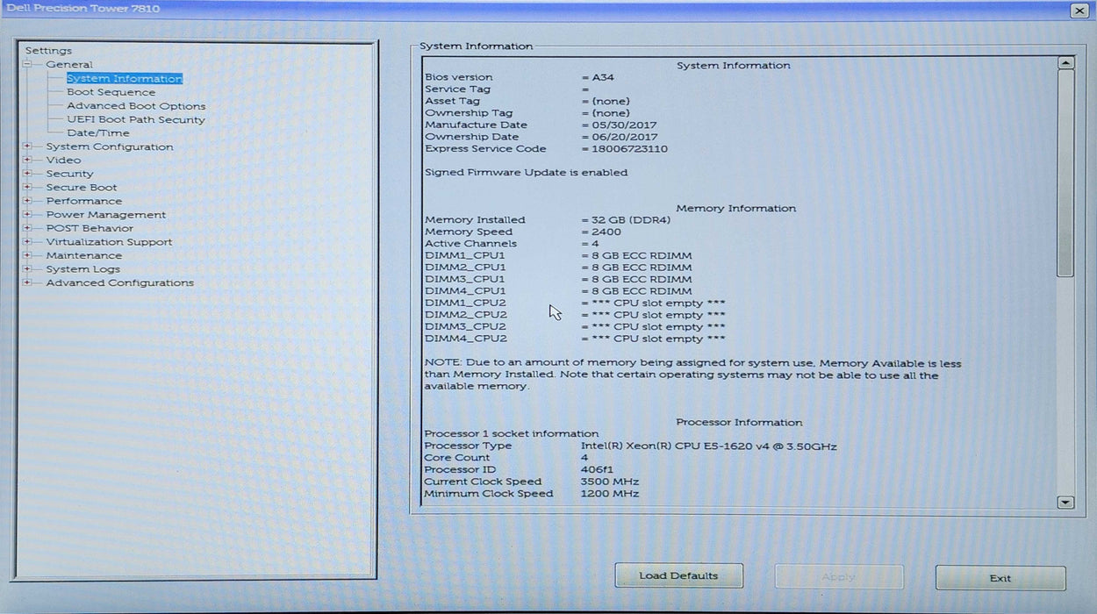Expand the Maintenance node

point(27,255)
